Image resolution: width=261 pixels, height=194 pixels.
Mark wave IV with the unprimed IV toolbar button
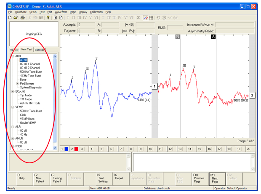coord(85,18)
